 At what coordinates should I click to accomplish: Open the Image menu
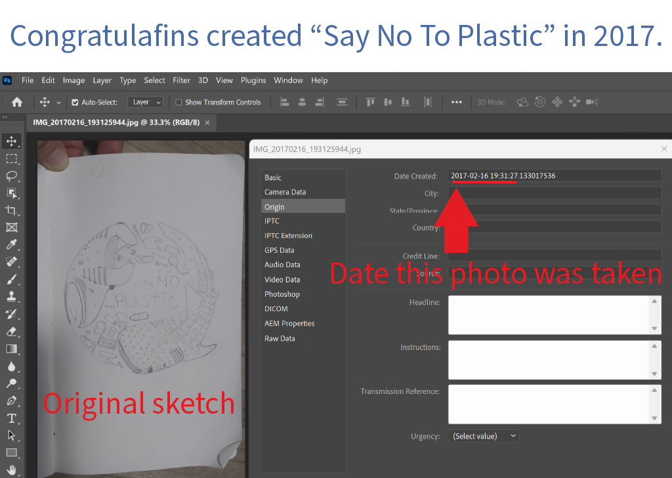[x=73, y=80]
